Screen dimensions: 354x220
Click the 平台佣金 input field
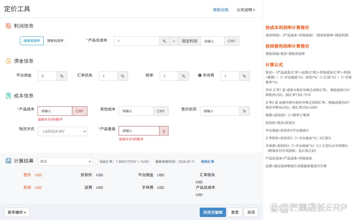pyautogui.click(x=47, y=76)
